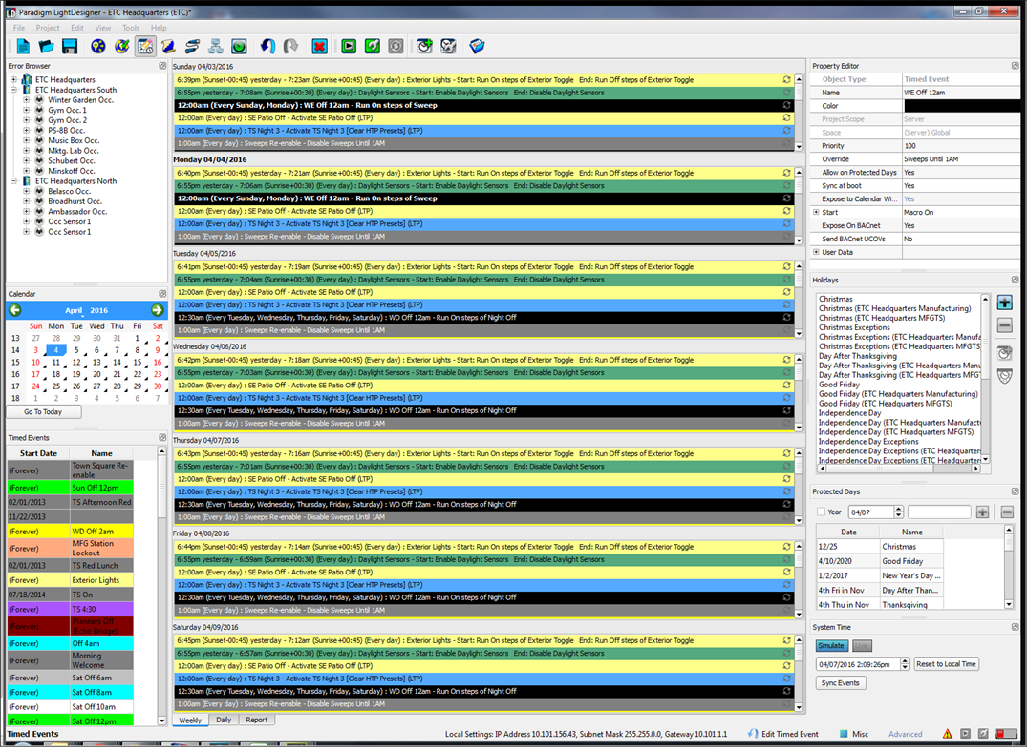Add a holiday with the blue plus icon
Screen dimensions: 1027x752
1005,303
